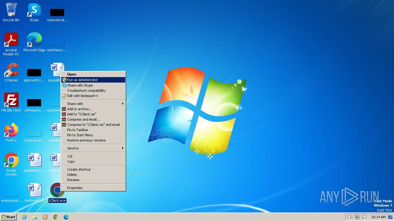The height and width of the screenshot is (221, 394).
Task: Select the guidelinesvi document icon
Action: [34, 163]
